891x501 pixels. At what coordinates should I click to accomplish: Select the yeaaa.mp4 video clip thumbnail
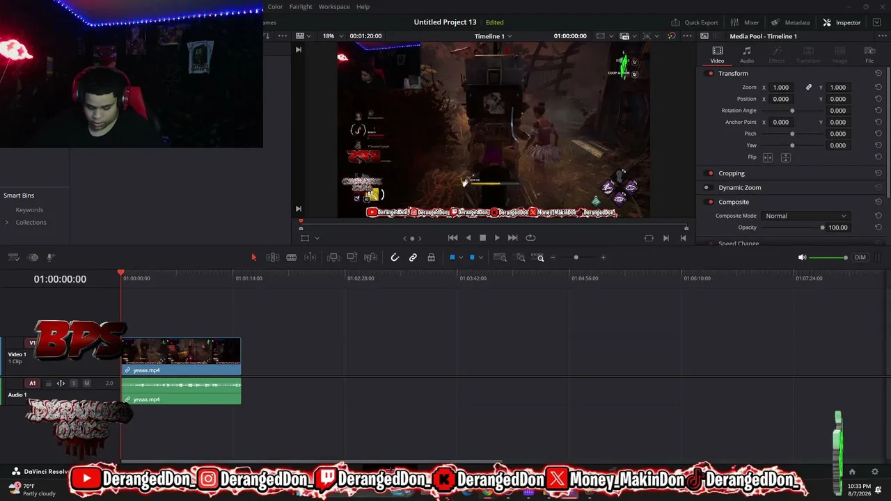coord(181,351)
